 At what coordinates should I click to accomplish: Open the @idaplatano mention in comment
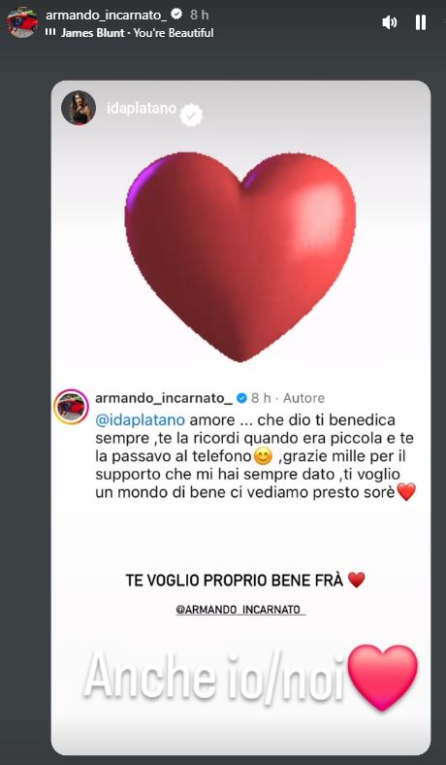click(141, 420)
